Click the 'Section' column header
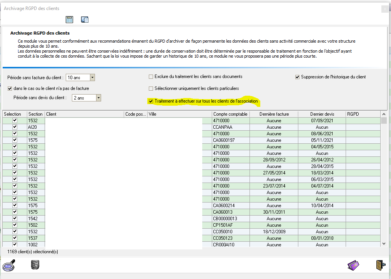 [x=35, y=114]
